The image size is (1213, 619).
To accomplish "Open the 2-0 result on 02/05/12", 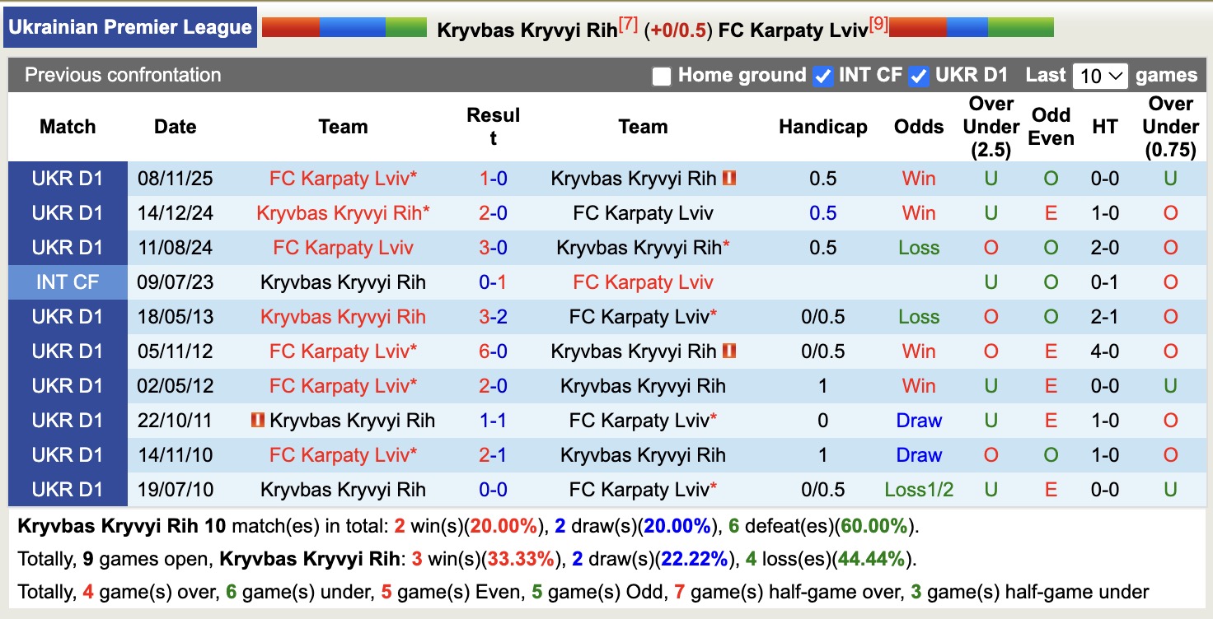I will [x=493, y=386].
